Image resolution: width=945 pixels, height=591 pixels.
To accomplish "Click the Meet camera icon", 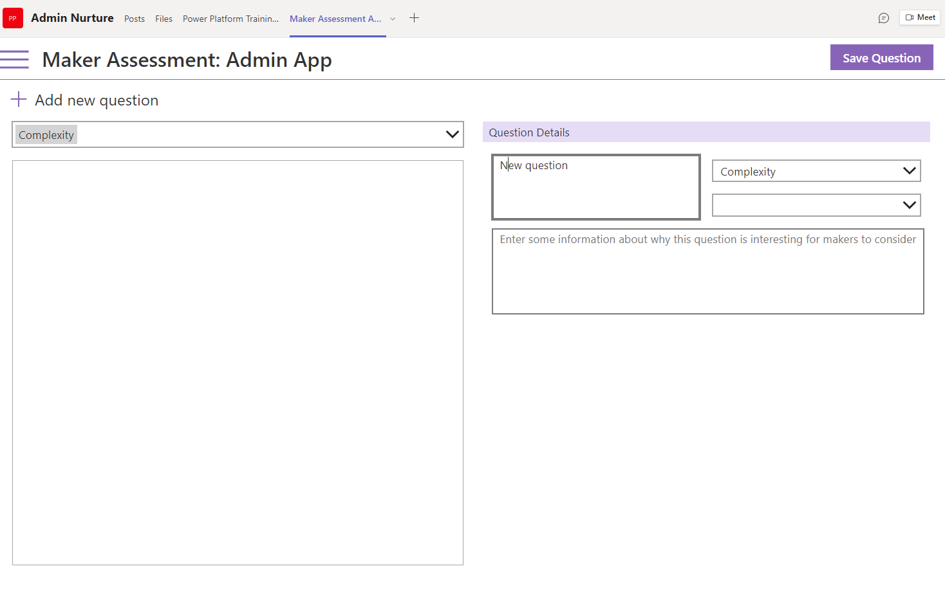I will click(910, 17).
